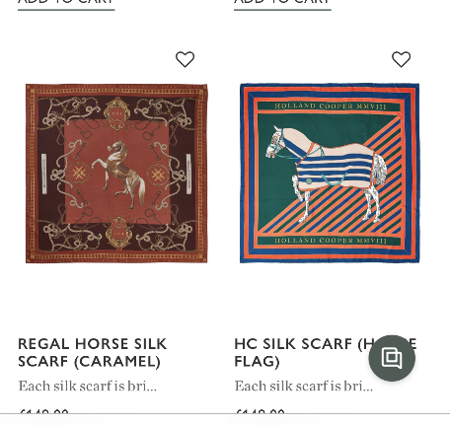This screenshot has height=425, width=450.
Task: Favorite the HC Silk Scarf with heart icon
Action: [x=402, y=59]
